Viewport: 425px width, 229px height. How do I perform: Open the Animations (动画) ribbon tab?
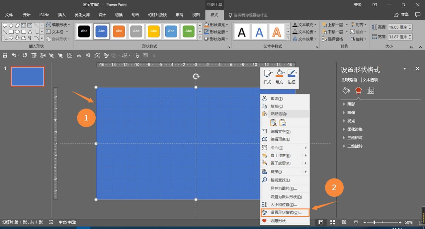pyautogui.click(x=135, y=15)
